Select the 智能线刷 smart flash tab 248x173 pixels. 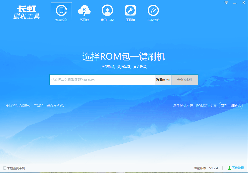tap(61, 13)
